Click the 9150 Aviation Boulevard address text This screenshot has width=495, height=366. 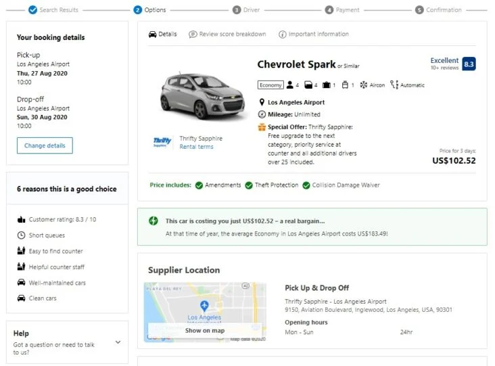tap(369, 310)
